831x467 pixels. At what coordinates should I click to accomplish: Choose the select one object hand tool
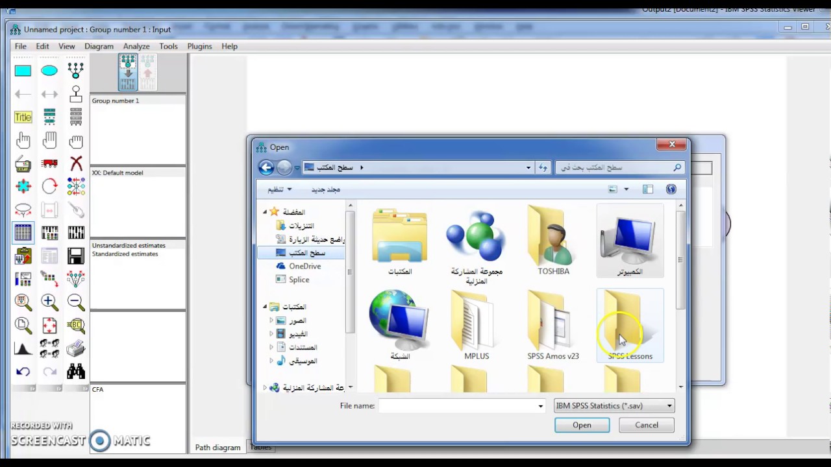23,141
